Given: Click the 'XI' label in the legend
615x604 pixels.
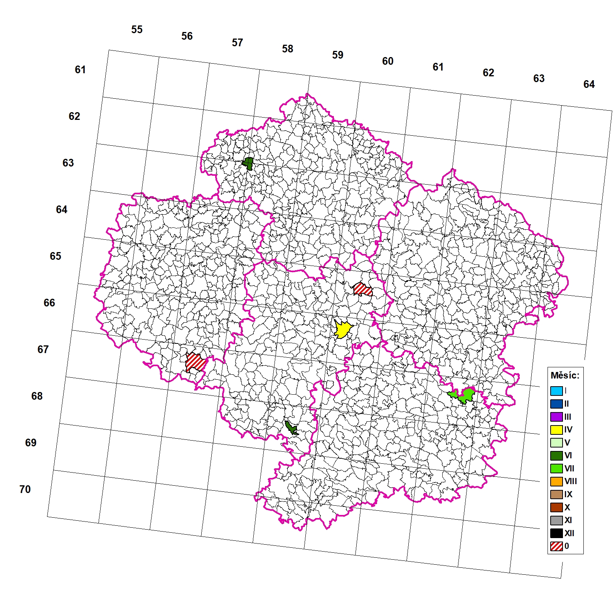Looking at the screenshot, I should 568,520.
